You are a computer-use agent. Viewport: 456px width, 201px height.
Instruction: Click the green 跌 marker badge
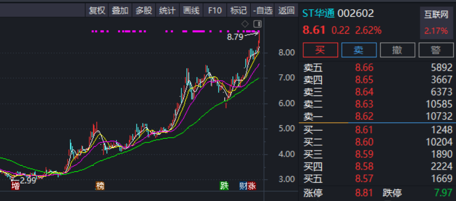(x=224, y=186)
